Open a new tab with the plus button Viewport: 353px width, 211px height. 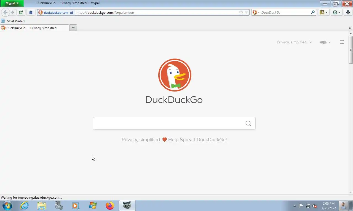click(73, 28)
